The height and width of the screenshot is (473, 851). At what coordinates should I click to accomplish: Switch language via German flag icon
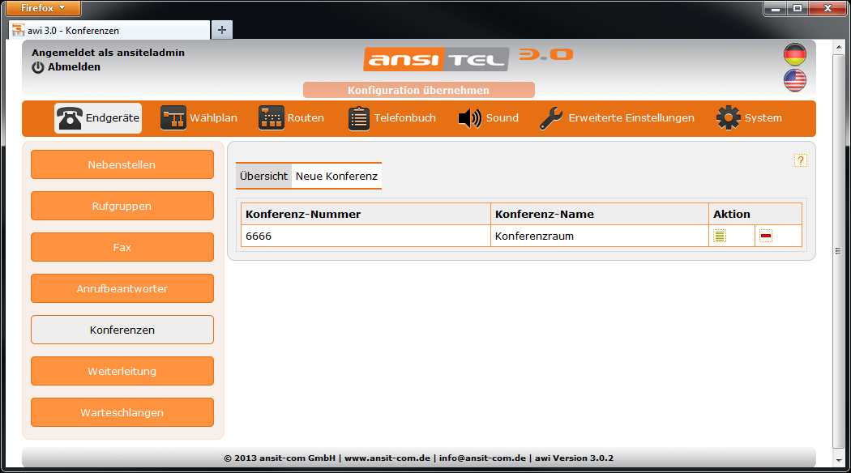pyautogui.click(x=794, y=55)
